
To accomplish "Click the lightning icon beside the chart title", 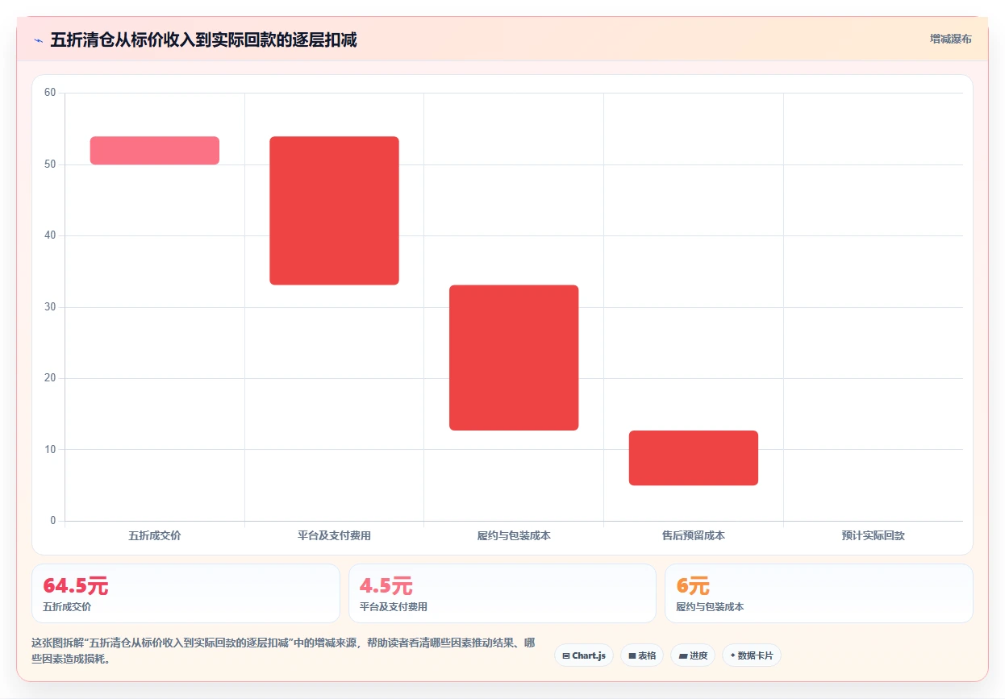I will [38, 40].
